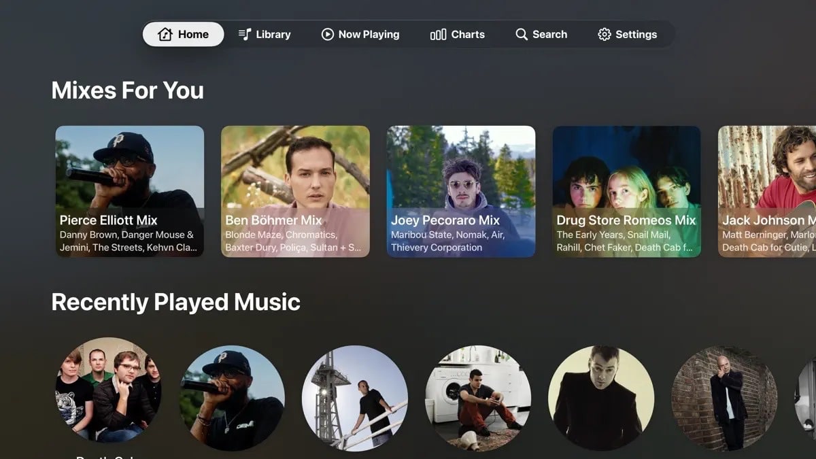This screenshot has height=459, width=816.
Task: Click the Now Playing play-circle icon
Action: 328,34
